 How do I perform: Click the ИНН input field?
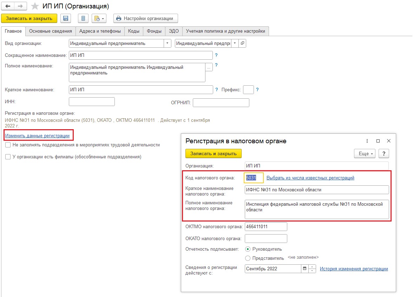92,102
